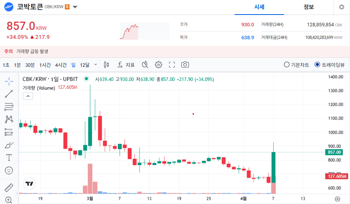Select the 1시간 interval

pos(45,65)
